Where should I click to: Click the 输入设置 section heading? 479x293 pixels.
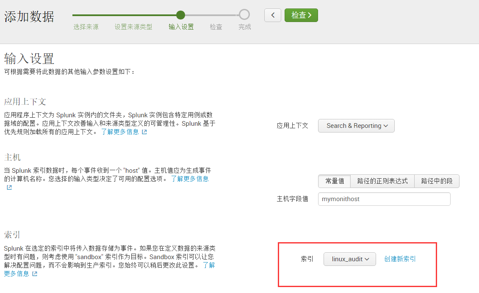pyautogui.click(x=29, y=58)
